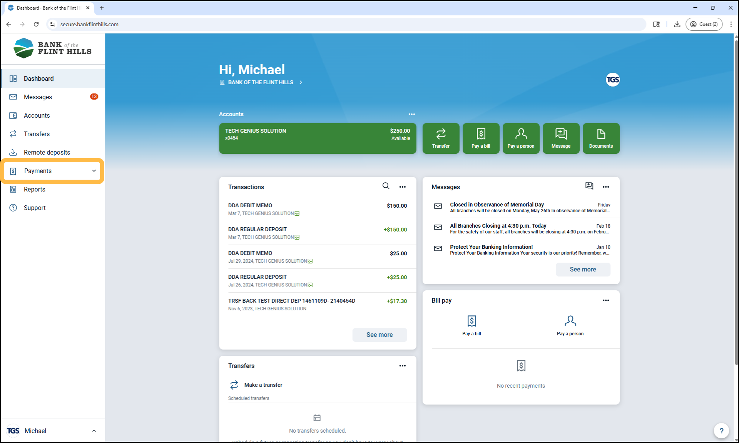Click the Message quick action tile

(x=561, y=138)
